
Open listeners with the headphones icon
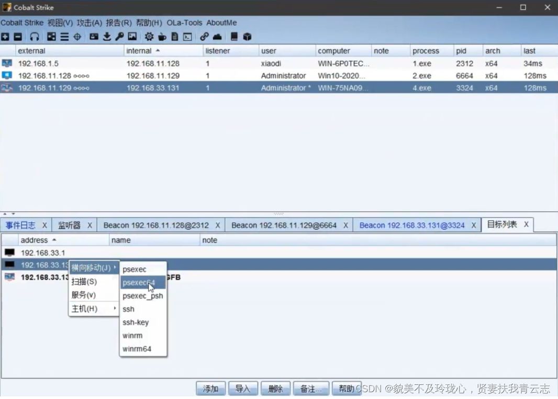coord(35,37)
